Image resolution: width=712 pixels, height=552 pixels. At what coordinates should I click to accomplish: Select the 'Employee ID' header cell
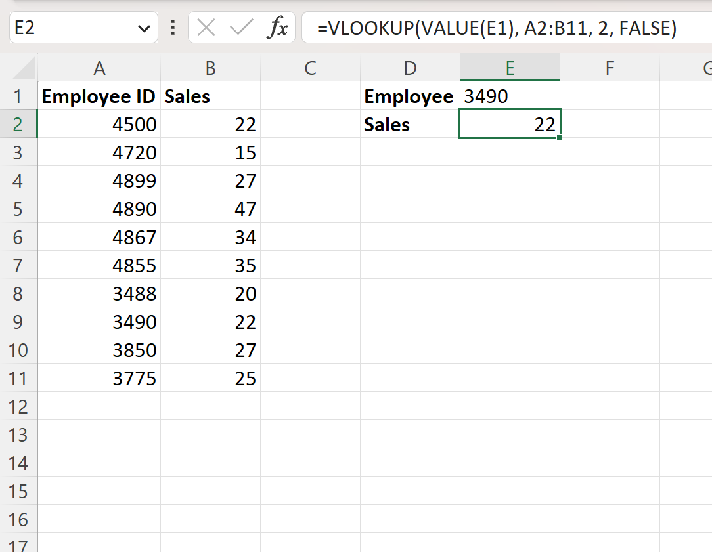coord(99,96)
